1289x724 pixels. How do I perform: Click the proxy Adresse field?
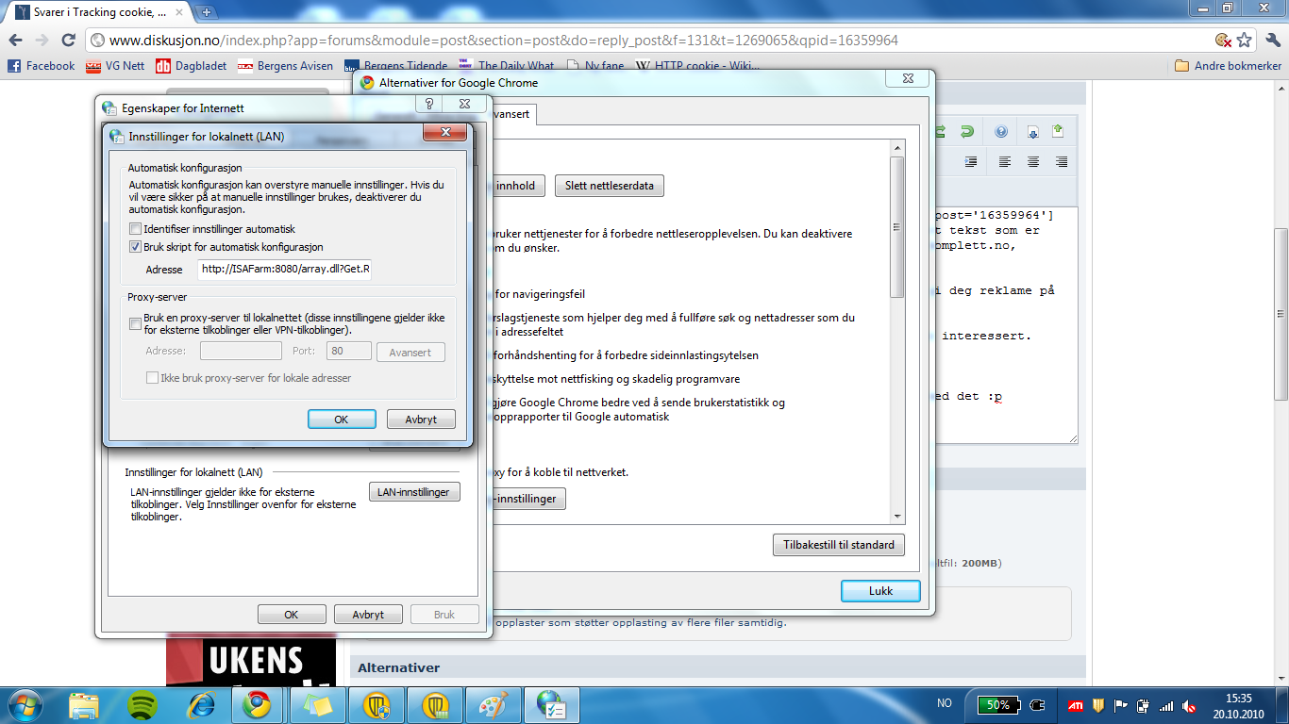(241, 352)
